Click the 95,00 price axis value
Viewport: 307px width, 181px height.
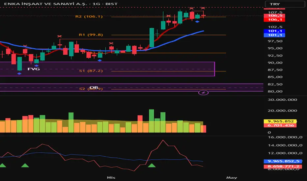click(x=275, y=48)
